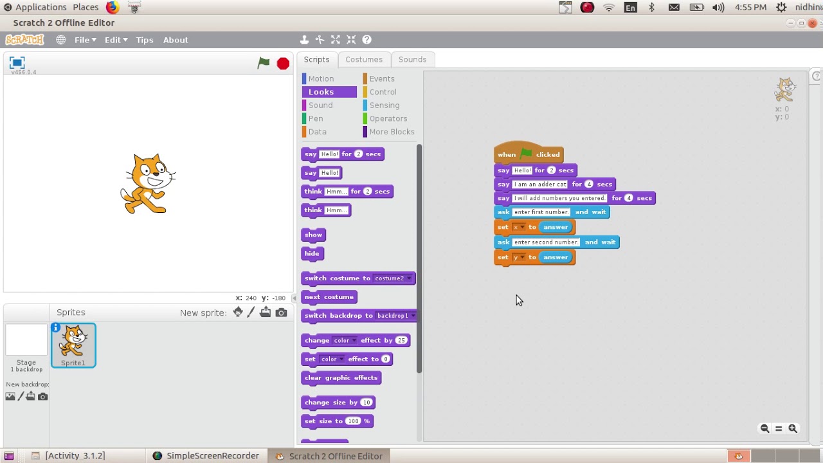The width and height of the screenshot is (823, 463).
Task: Click the 'when flag clicked' hat block
Action: click(x=529, y=153)
